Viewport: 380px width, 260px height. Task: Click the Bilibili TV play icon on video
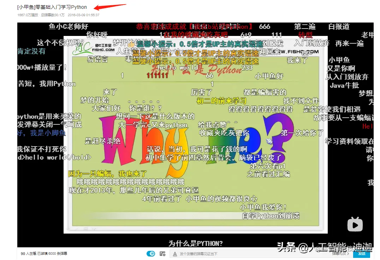(355, 224)
